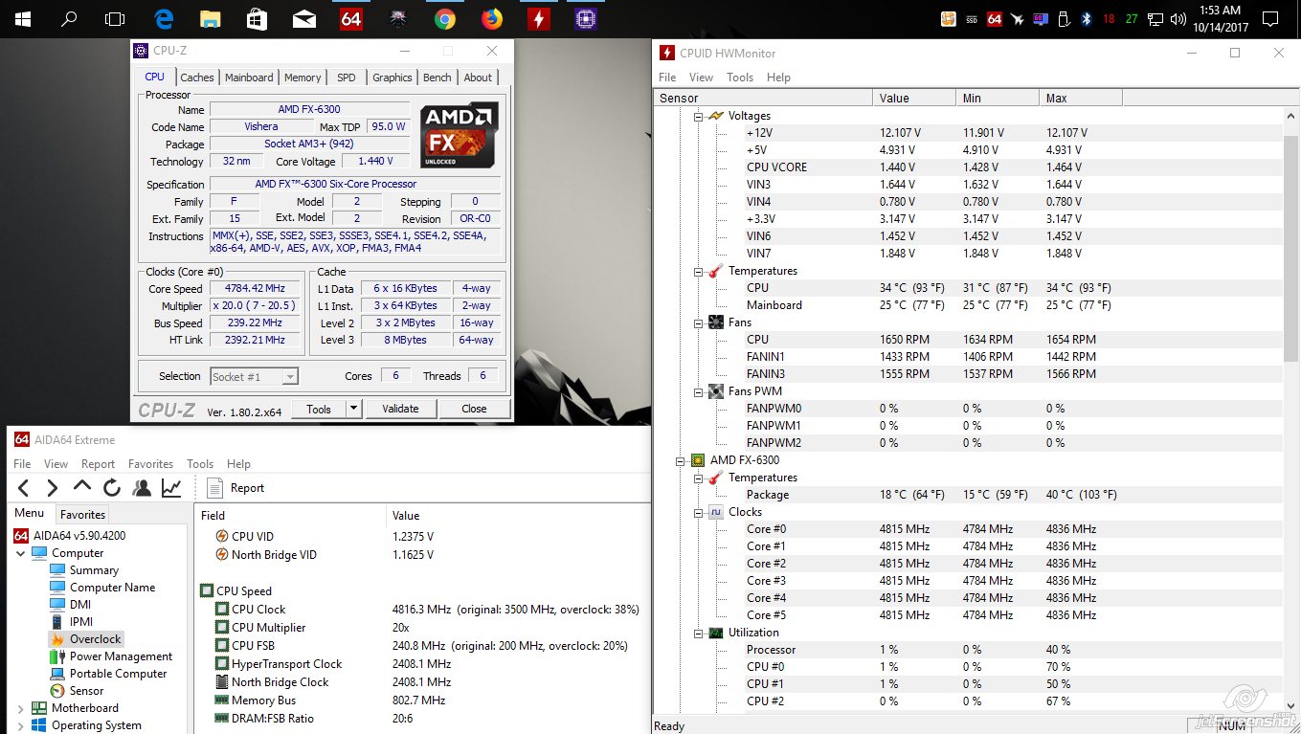
Task: Collapse Clocks node in HWMonitor
Action: click(x=699, y=512)
